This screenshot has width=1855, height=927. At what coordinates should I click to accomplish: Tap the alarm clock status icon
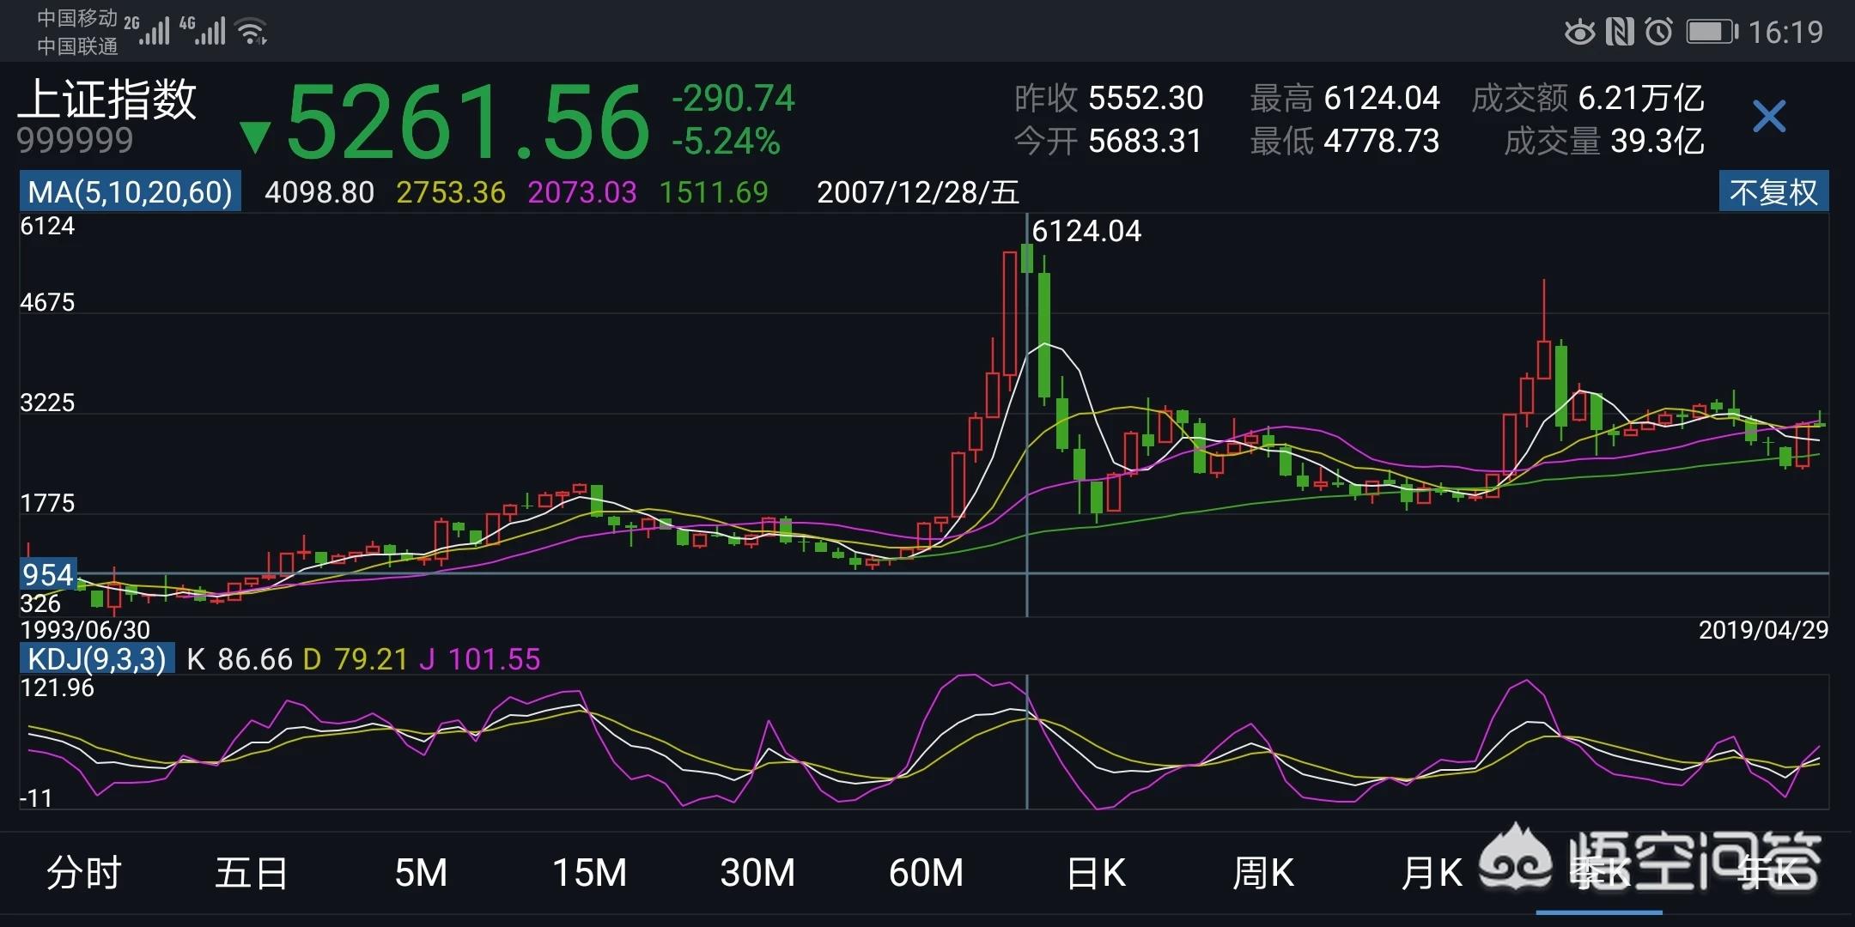[1658, 32]
